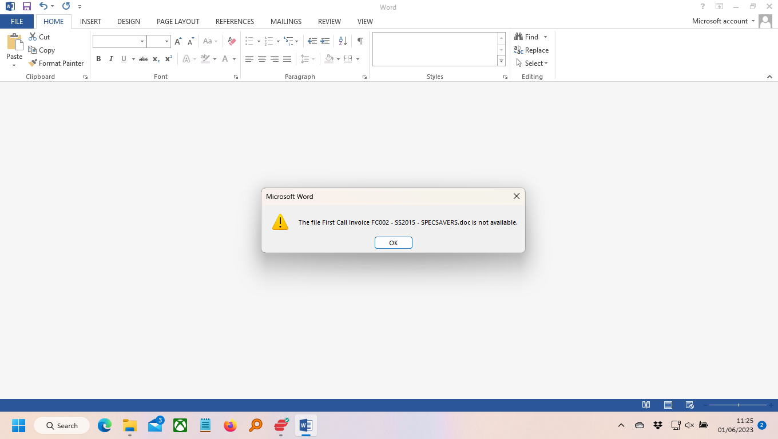Open the Customize Quick Access Toolbar dropdown
Screen dimensions: 778x439
click(80, 7)
